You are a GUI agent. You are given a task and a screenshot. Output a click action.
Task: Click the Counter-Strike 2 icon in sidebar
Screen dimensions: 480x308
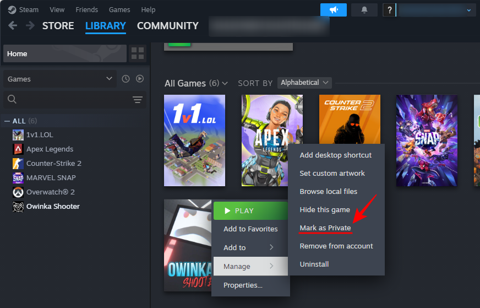(x=18, y=163)
